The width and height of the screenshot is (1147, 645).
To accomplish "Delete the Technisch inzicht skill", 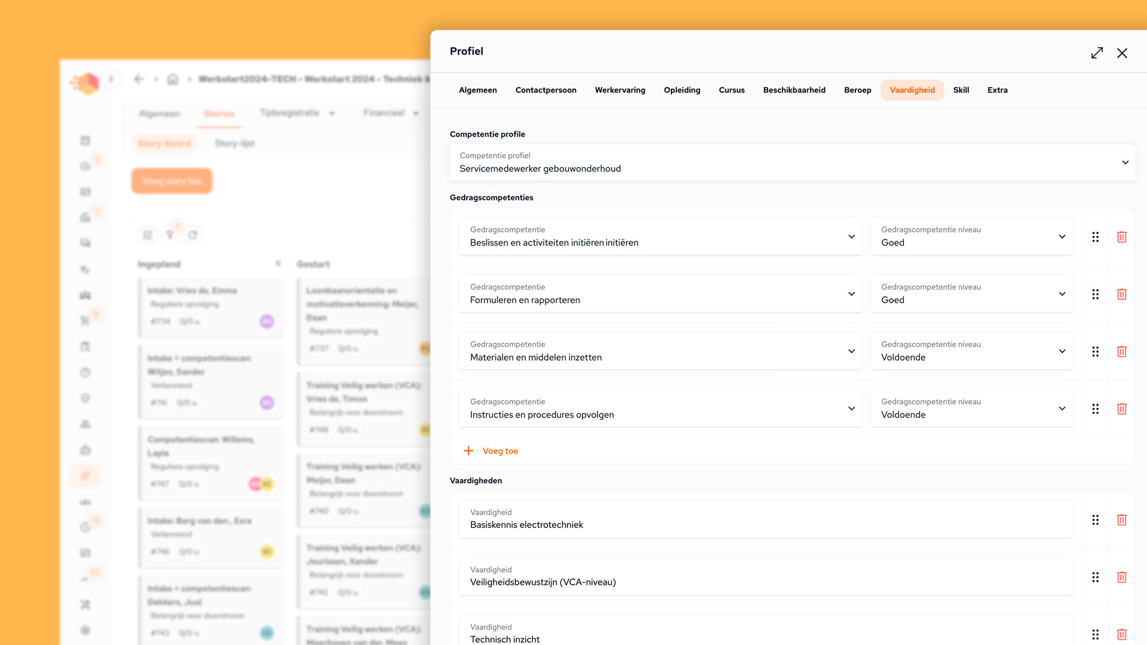I will coord(1121,634).
